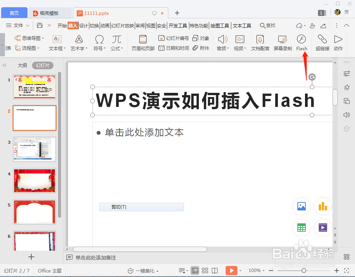Open the collaboration user icon
The height and width of the screenshot is (277, 355).
coord(312,25)
